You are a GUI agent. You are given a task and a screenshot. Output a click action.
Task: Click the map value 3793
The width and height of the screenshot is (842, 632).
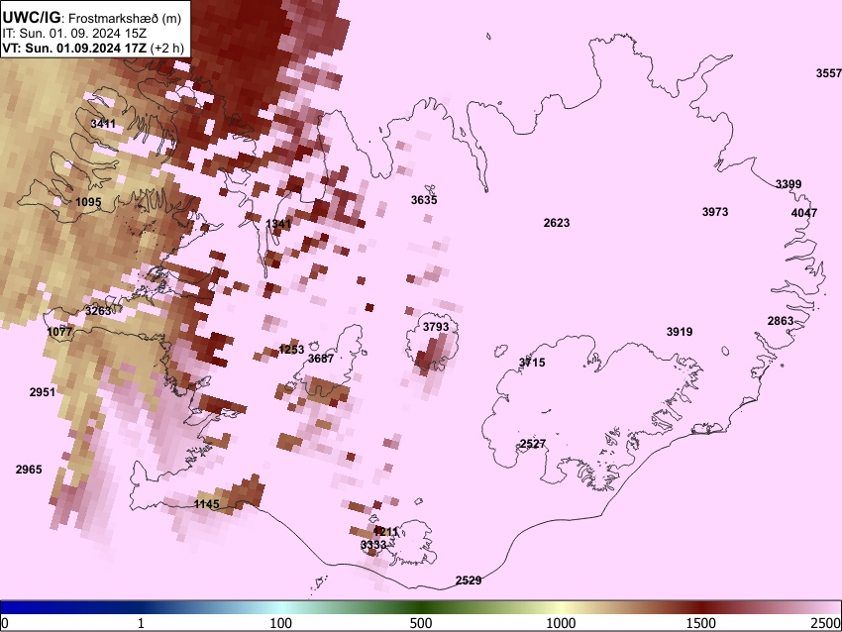(x=436, y=327)
